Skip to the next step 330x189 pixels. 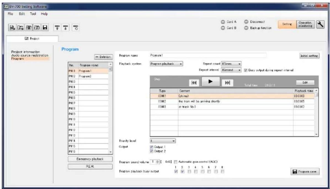click(x=228, y=83)
